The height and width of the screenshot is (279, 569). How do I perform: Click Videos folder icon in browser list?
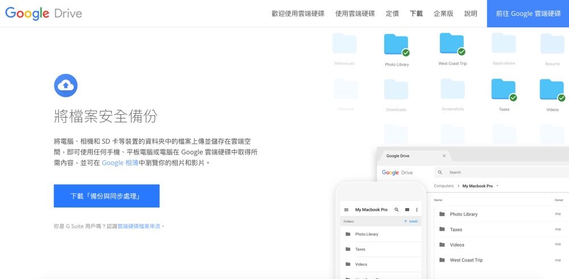pos(442,244)
